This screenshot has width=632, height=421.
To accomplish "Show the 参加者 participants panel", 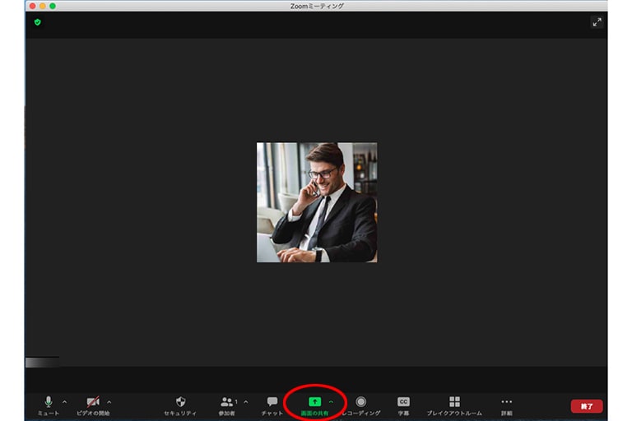I will (227, 402).
